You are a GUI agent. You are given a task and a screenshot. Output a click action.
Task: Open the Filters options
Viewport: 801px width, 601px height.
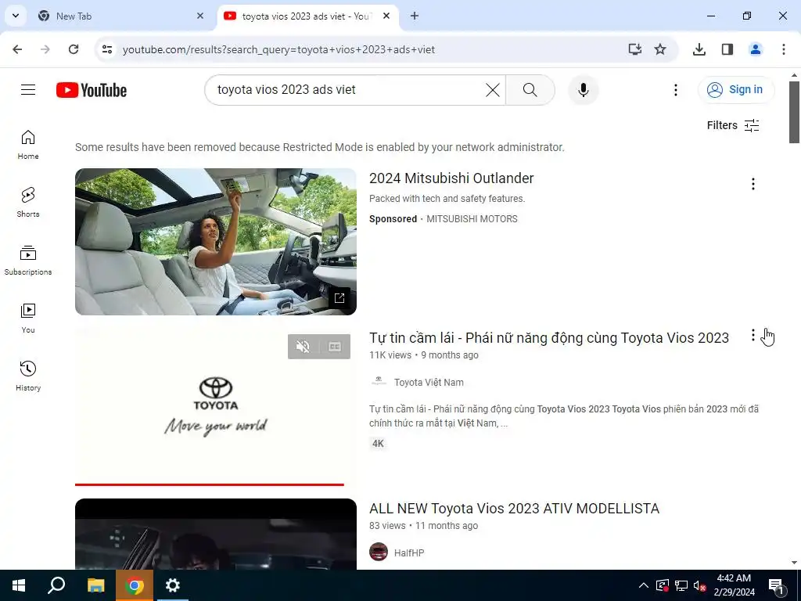point(733,125)
